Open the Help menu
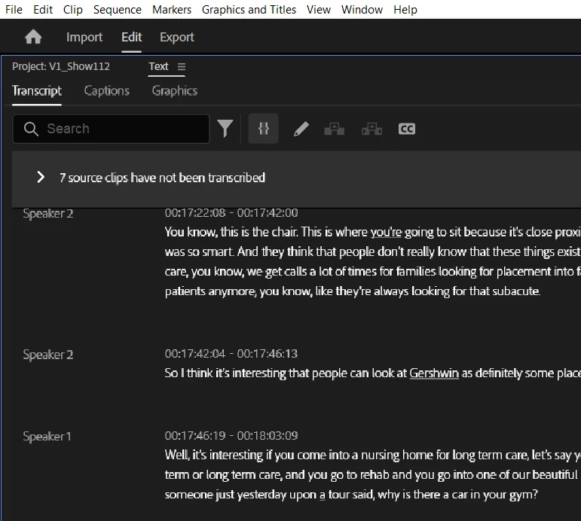 [x=405, y=9]
